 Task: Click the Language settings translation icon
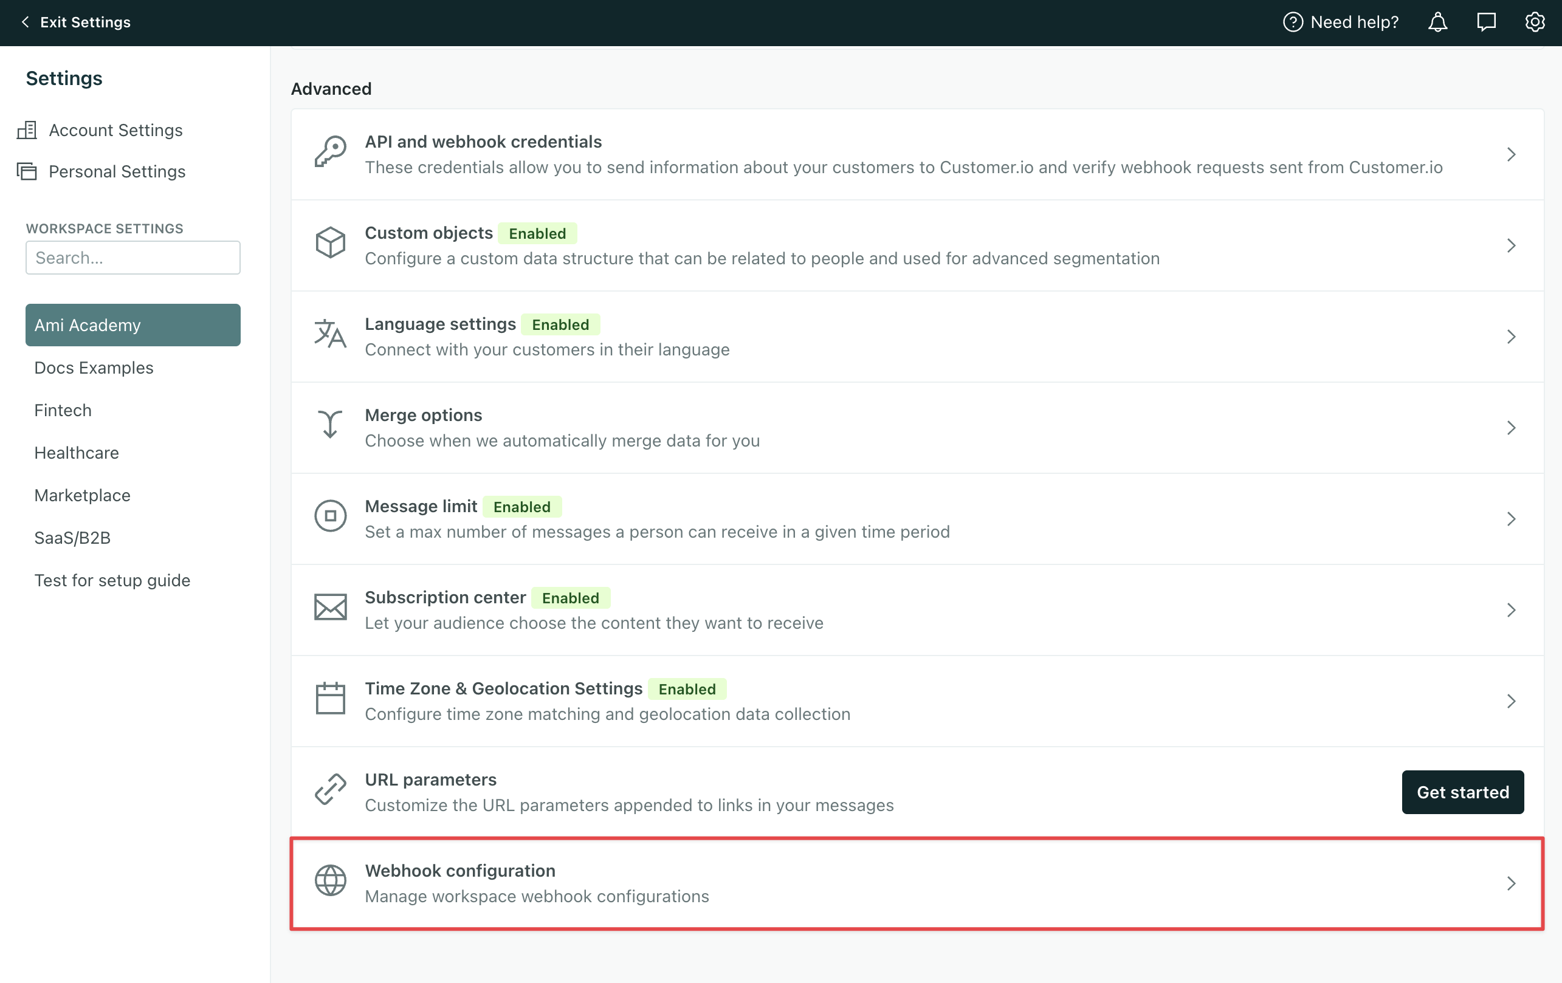[x=329, y=335]
